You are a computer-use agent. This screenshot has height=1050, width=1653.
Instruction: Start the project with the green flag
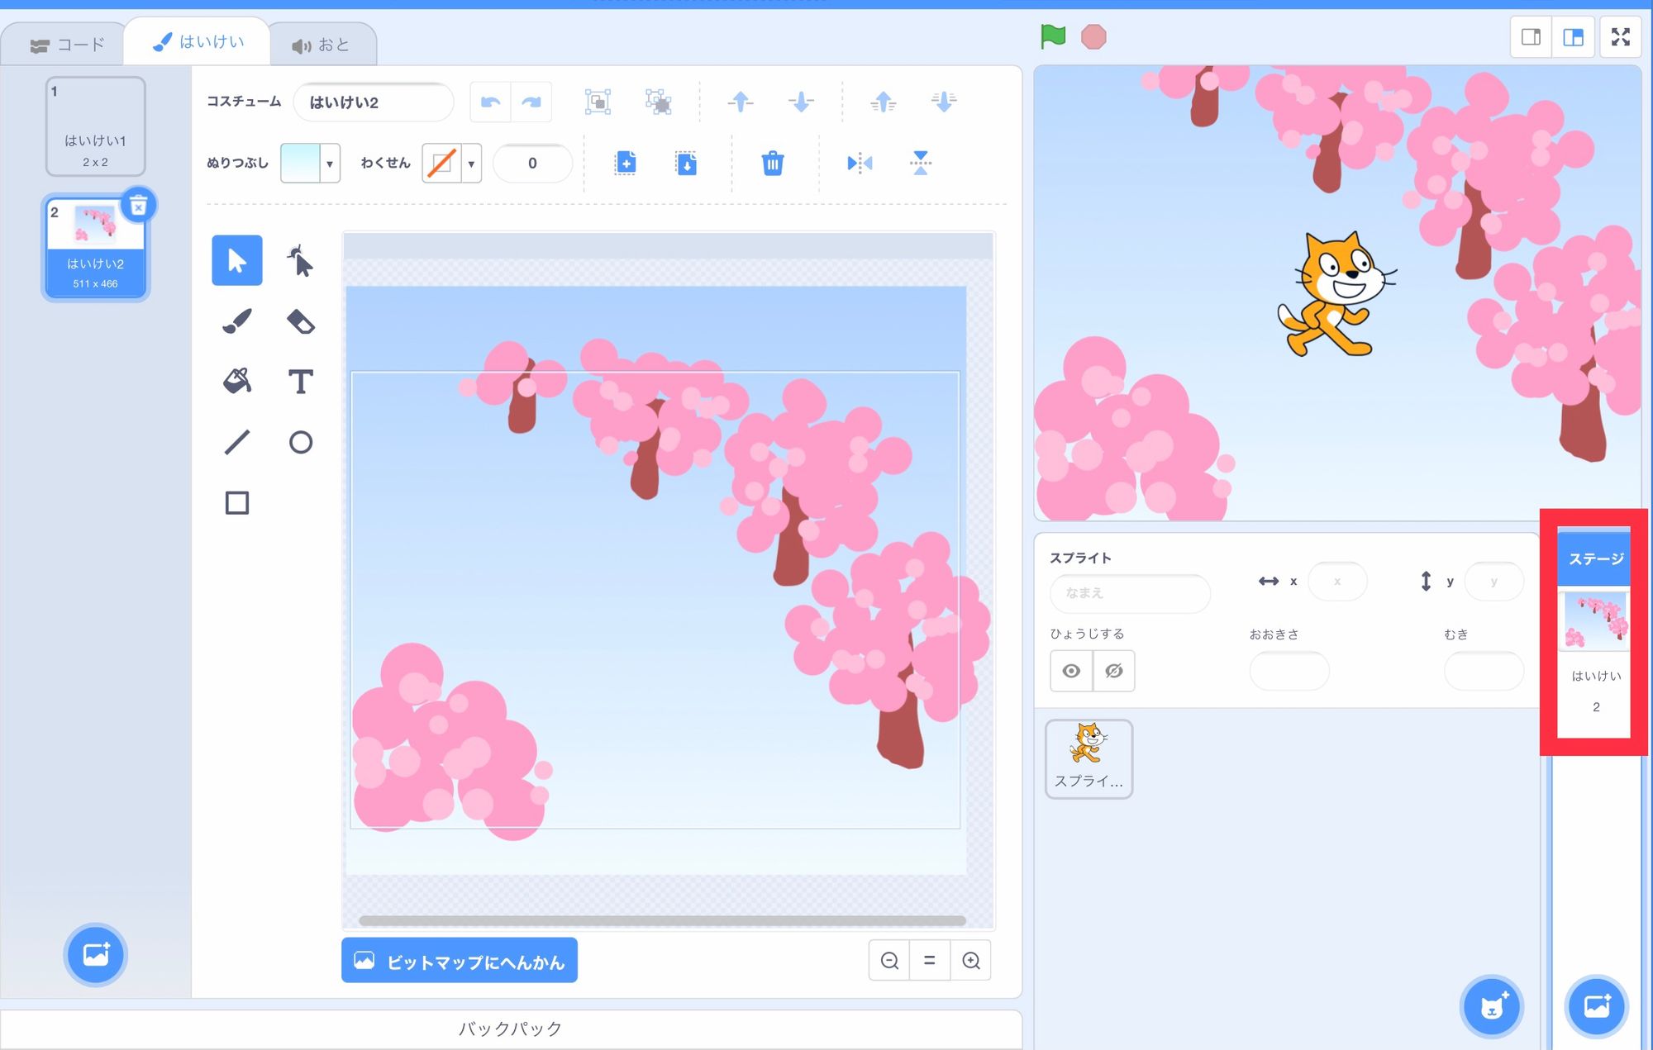[1052, 36]
